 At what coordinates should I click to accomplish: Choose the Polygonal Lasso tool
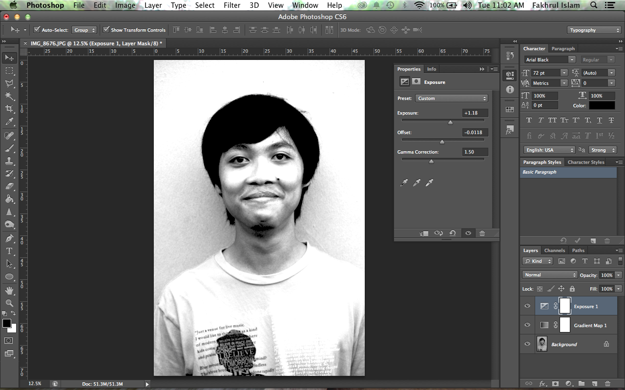tap(9, 83)
